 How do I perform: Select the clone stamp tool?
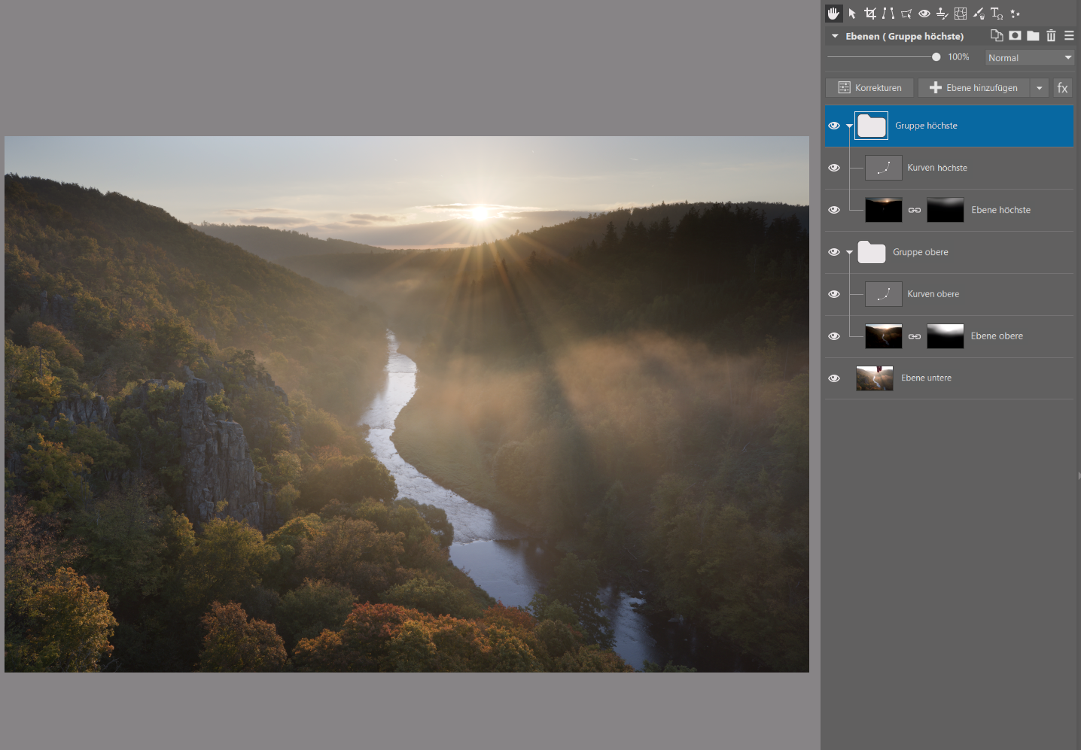click(942, 14)
